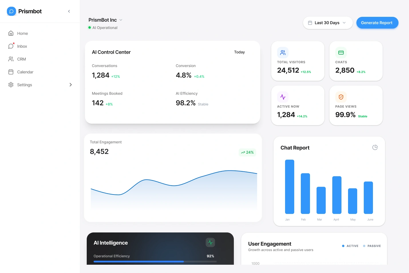409x273 pixels.
Task: Click the May bar in Chat Report
Action: pos(353,201)
